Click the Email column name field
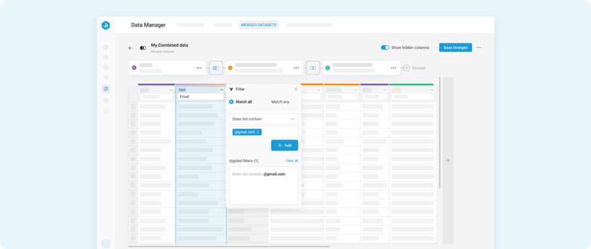This screenshot has width=591, height=249. click(201, 97)
